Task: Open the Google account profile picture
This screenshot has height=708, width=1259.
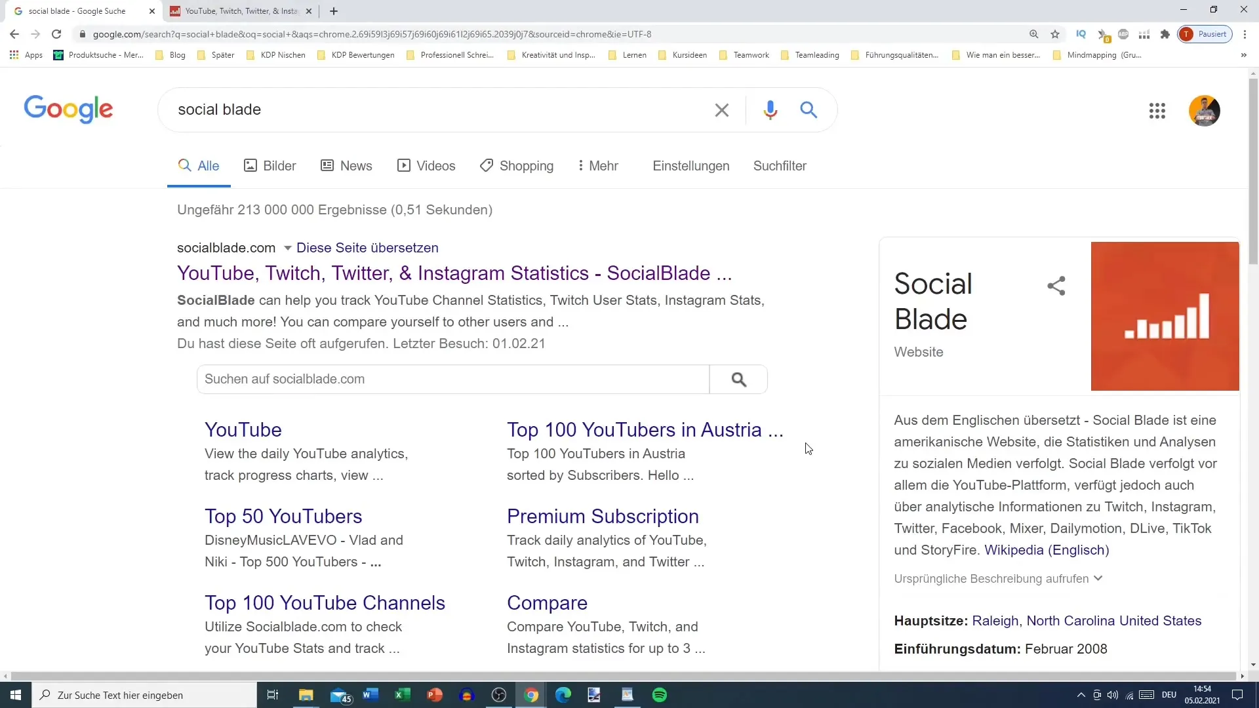Action: pos(1205,111)
